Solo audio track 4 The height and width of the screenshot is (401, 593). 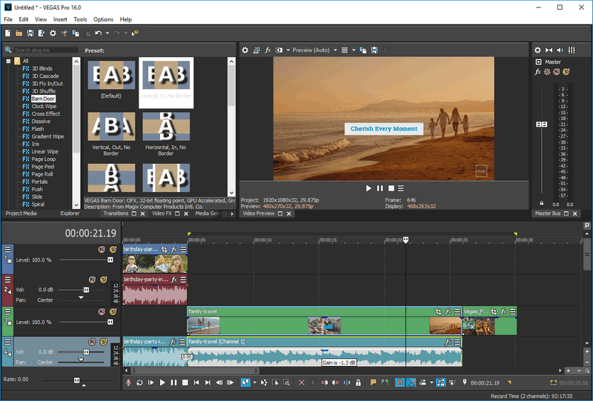point(103,342)
